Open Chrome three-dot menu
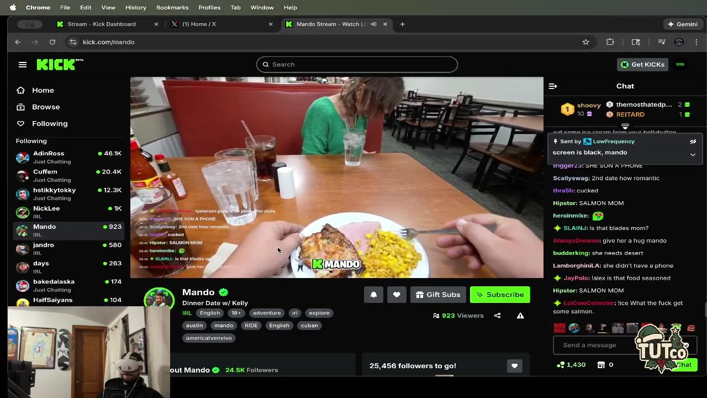707x398 pixels. pyautogui.click(x=697, y=42)
